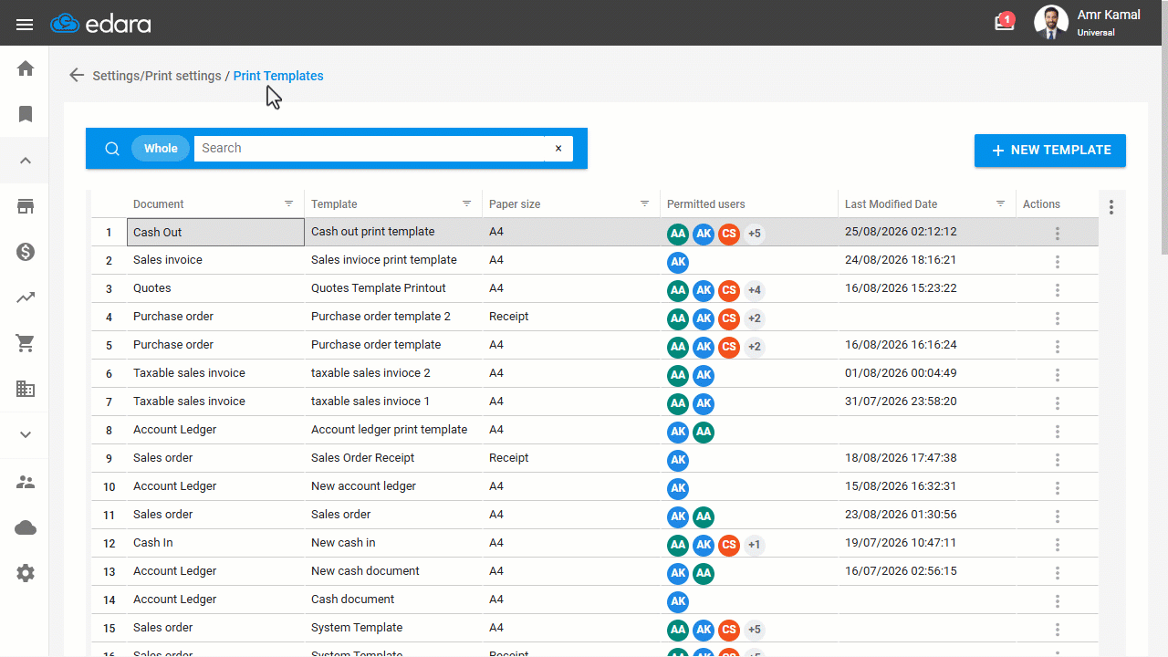
Task: Collapse sidebar section with up chevron
Action: tap(26, 161)
